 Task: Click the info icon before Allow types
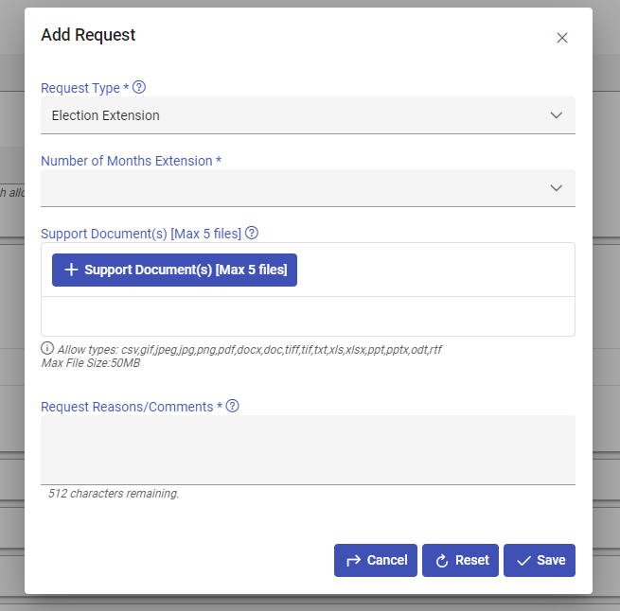tap(47, 348)
